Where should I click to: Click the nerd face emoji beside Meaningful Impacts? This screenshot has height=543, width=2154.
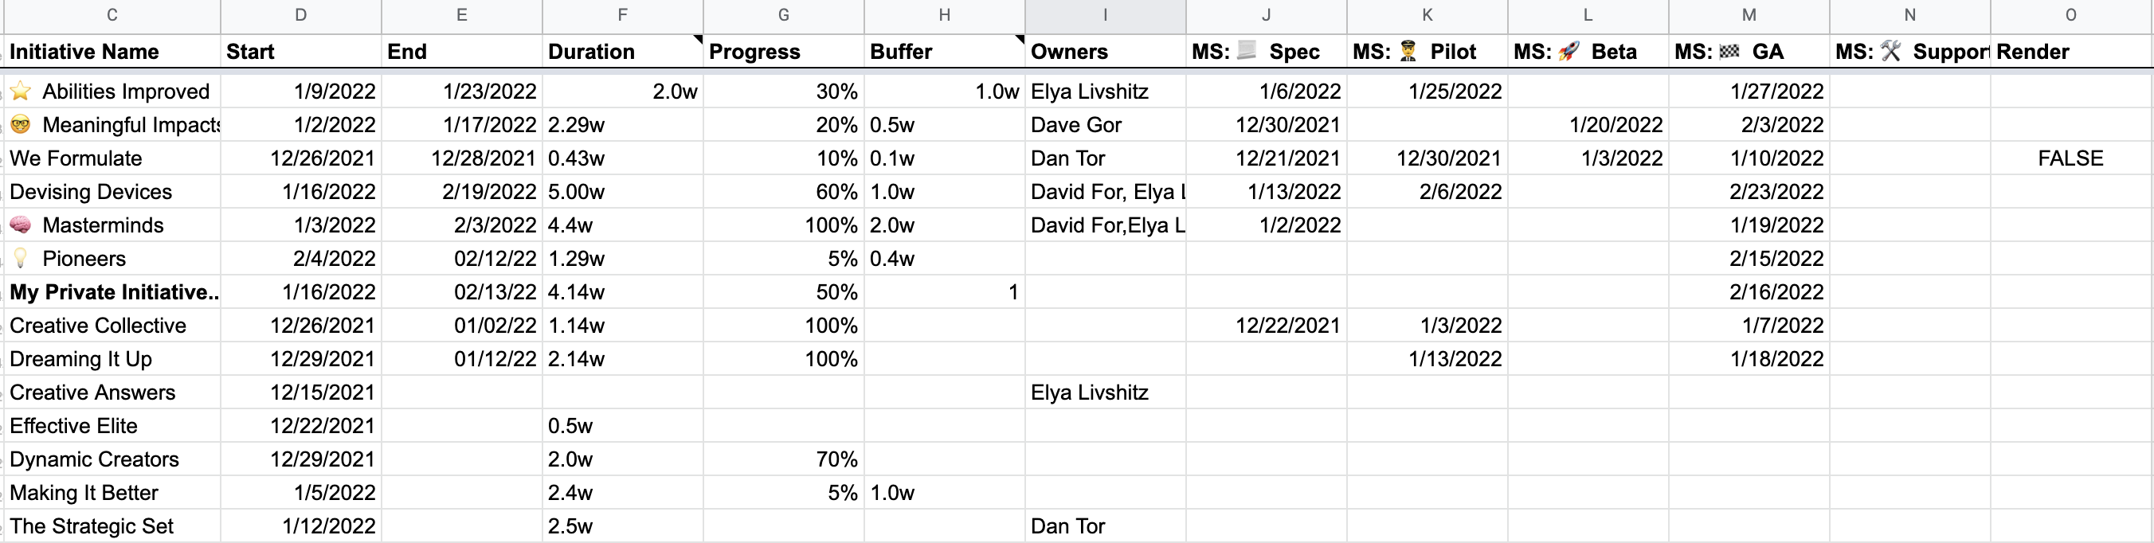(21, 124)
